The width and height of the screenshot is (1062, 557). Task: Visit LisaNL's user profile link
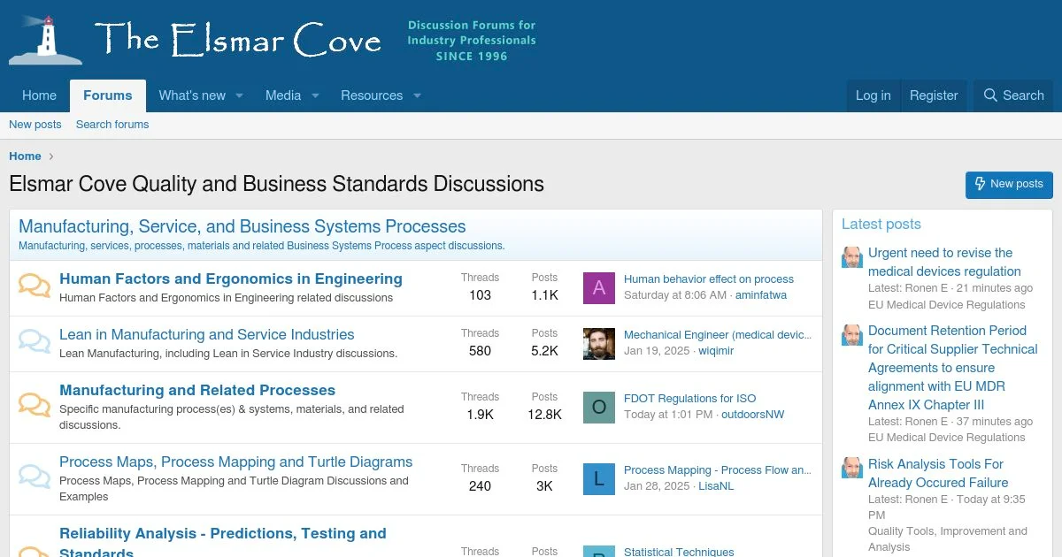(716, 486)
